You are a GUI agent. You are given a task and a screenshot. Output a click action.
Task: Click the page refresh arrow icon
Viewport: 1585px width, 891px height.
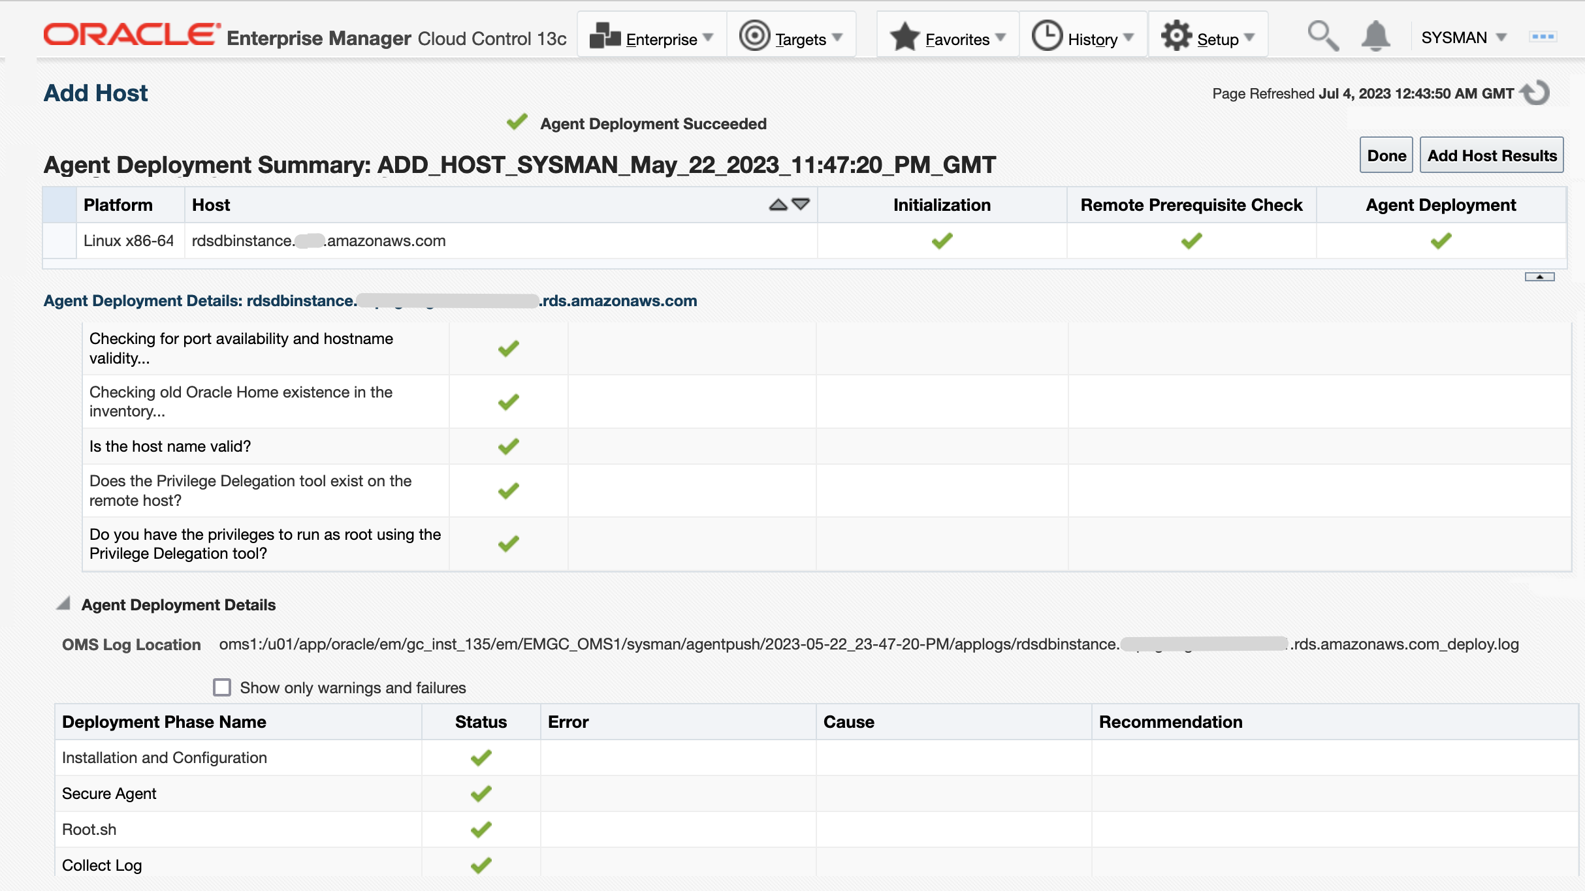point(1535,93)
